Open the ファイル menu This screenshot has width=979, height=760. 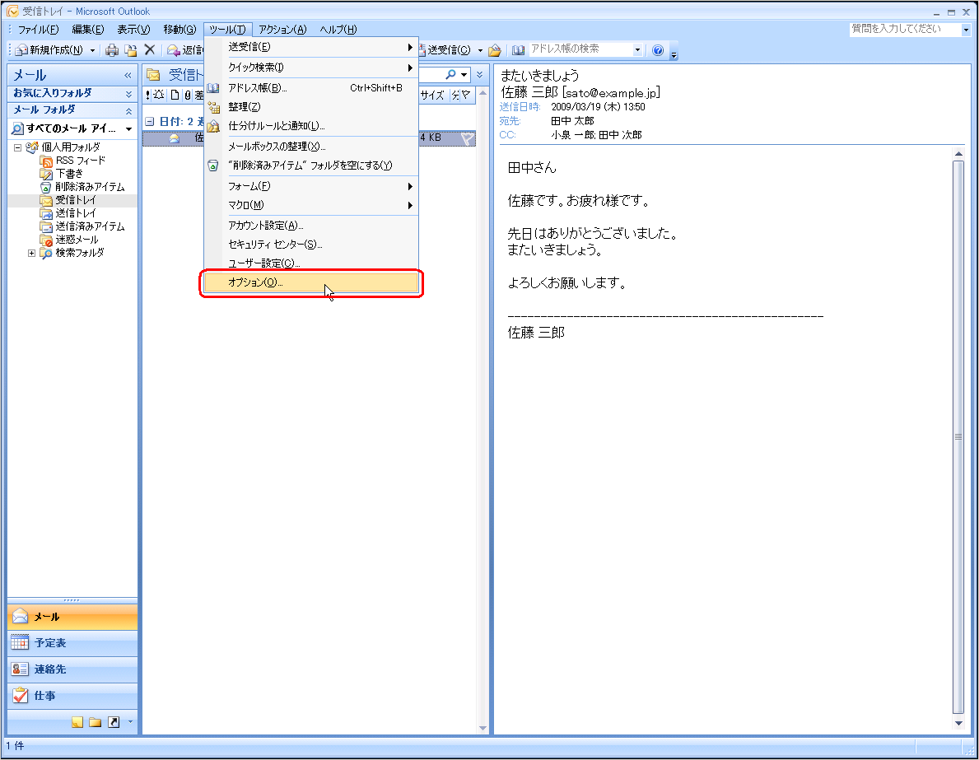(x=37, y=30)
